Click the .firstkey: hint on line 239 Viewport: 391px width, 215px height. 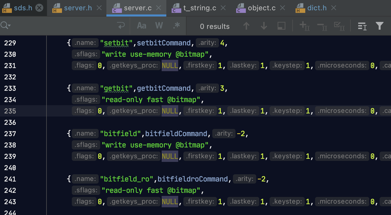(200, 156)
